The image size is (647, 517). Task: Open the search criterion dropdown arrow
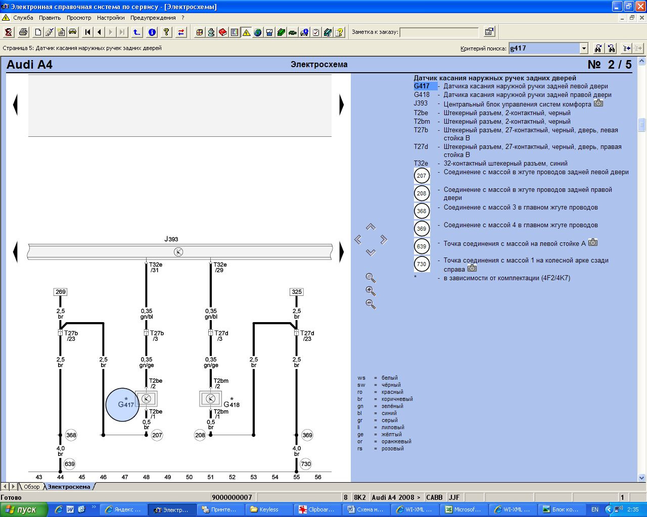coord(584,48)
